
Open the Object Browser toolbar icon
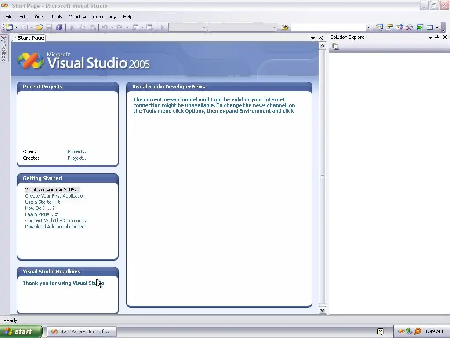(x=399, y=27)
